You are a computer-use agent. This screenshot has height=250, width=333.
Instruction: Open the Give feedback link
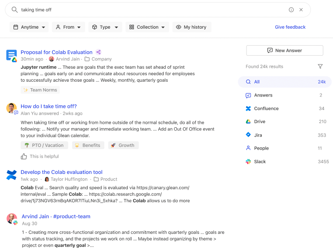tap(290, 27)
